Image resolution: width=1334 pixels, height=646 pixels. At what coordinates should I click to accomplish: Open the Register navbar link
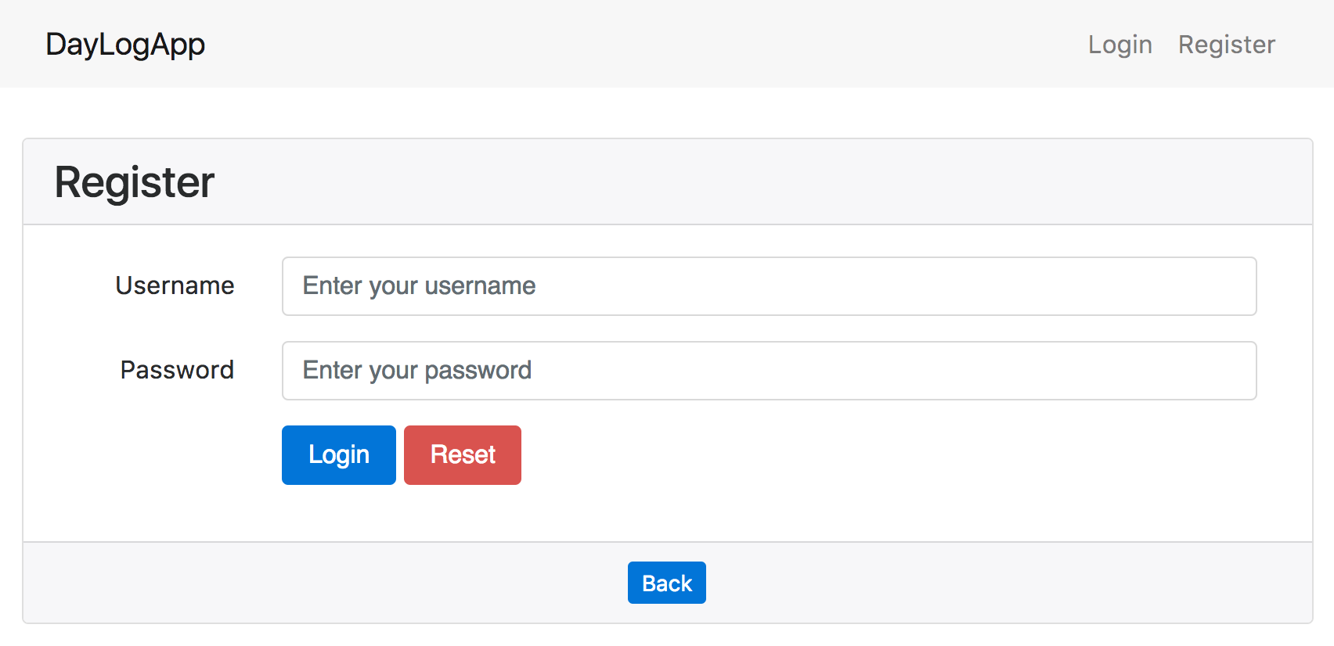click(x=1226, y=45)
